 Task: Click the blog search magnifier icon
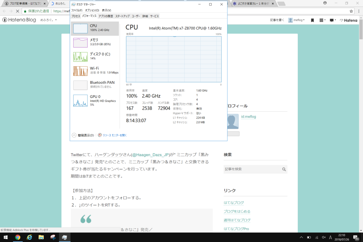[284, 169]
